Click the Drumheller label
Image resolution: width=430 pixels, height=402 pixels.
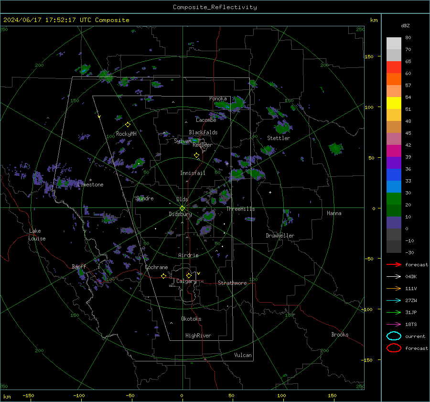280,236
